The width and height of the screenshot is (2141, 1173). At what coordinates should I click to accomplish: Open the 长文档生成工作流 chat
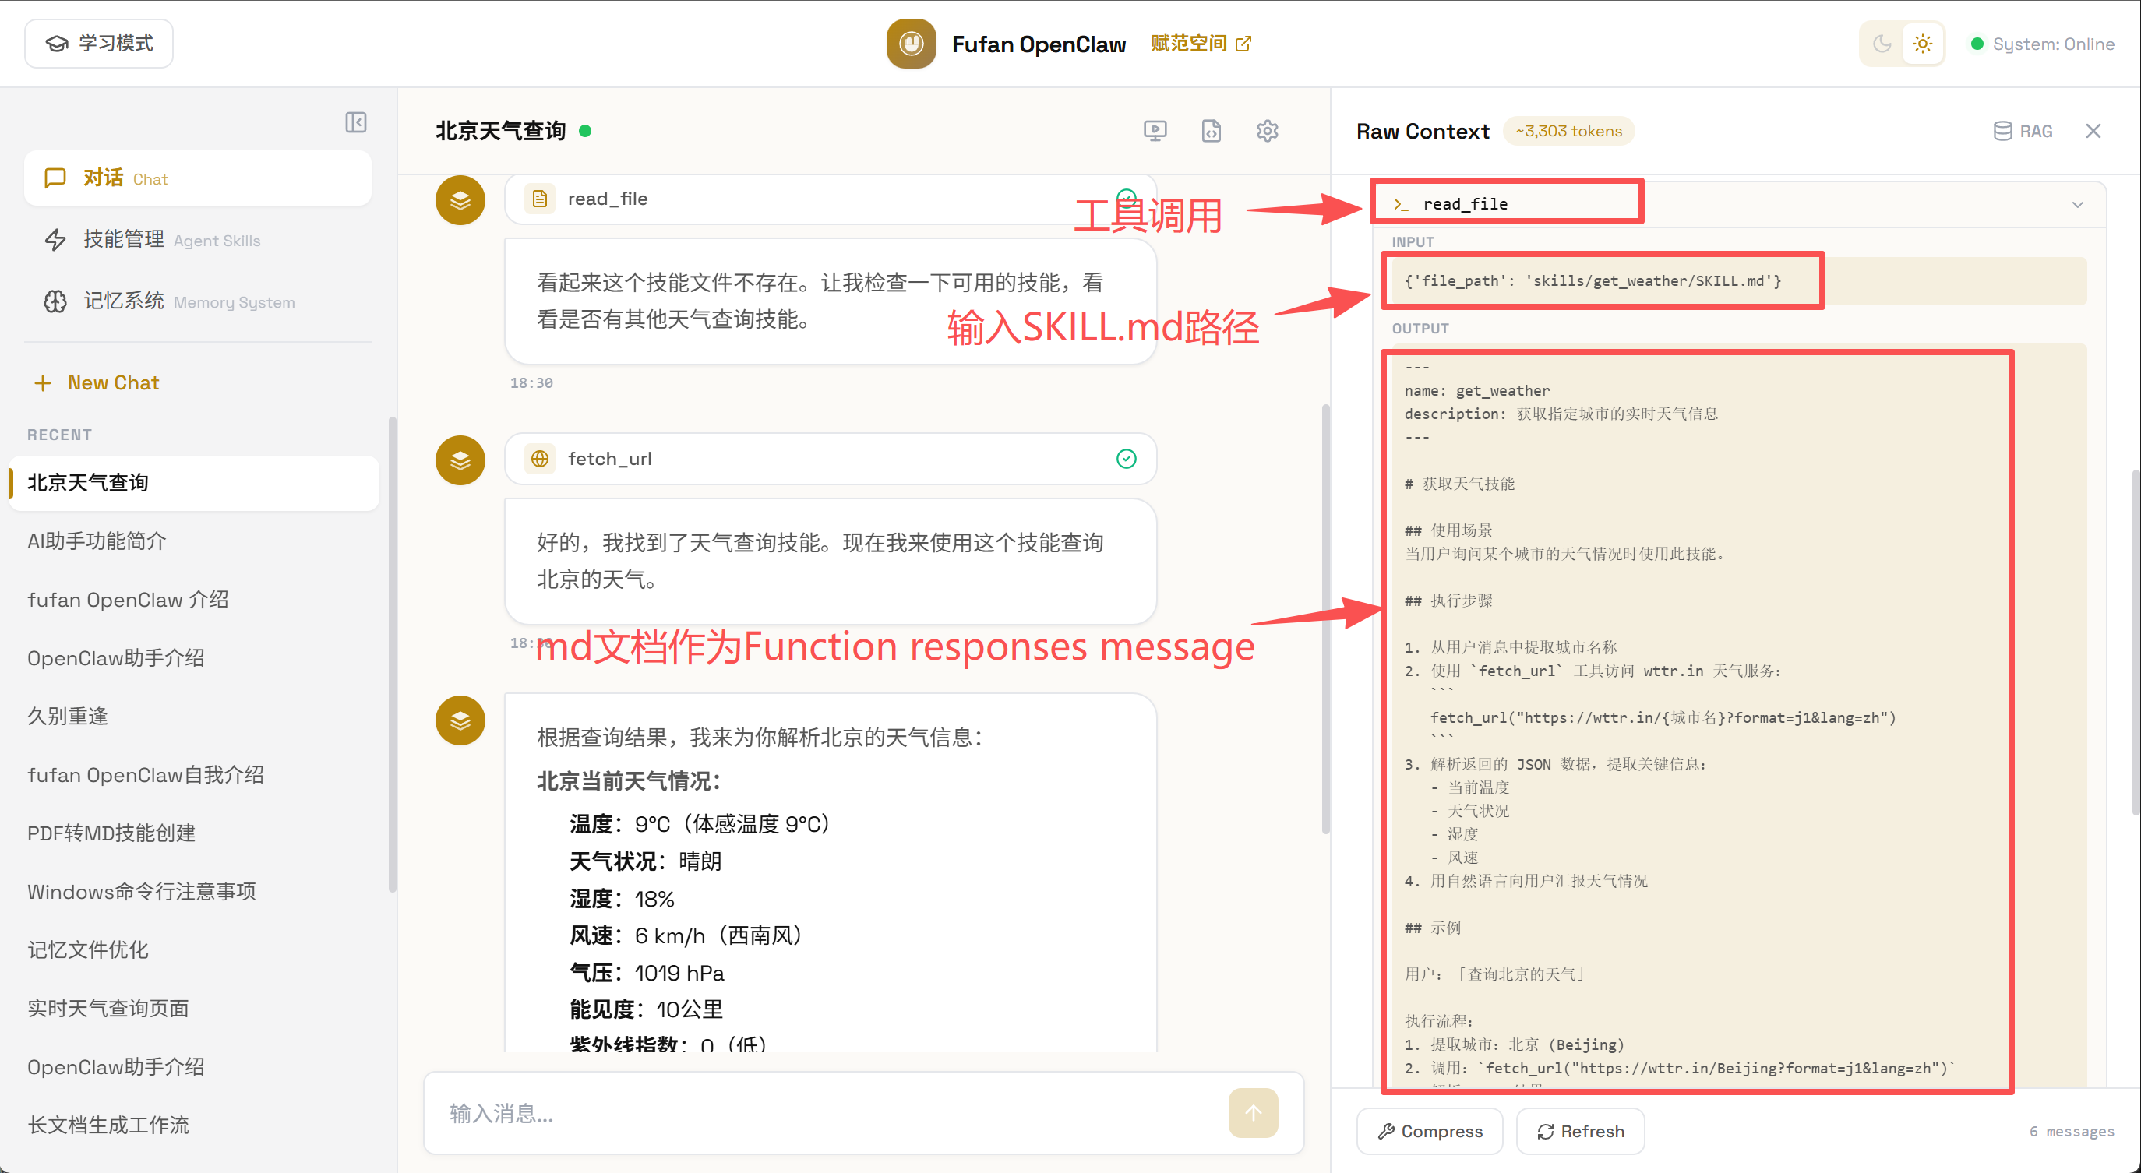pos(194,1125)
